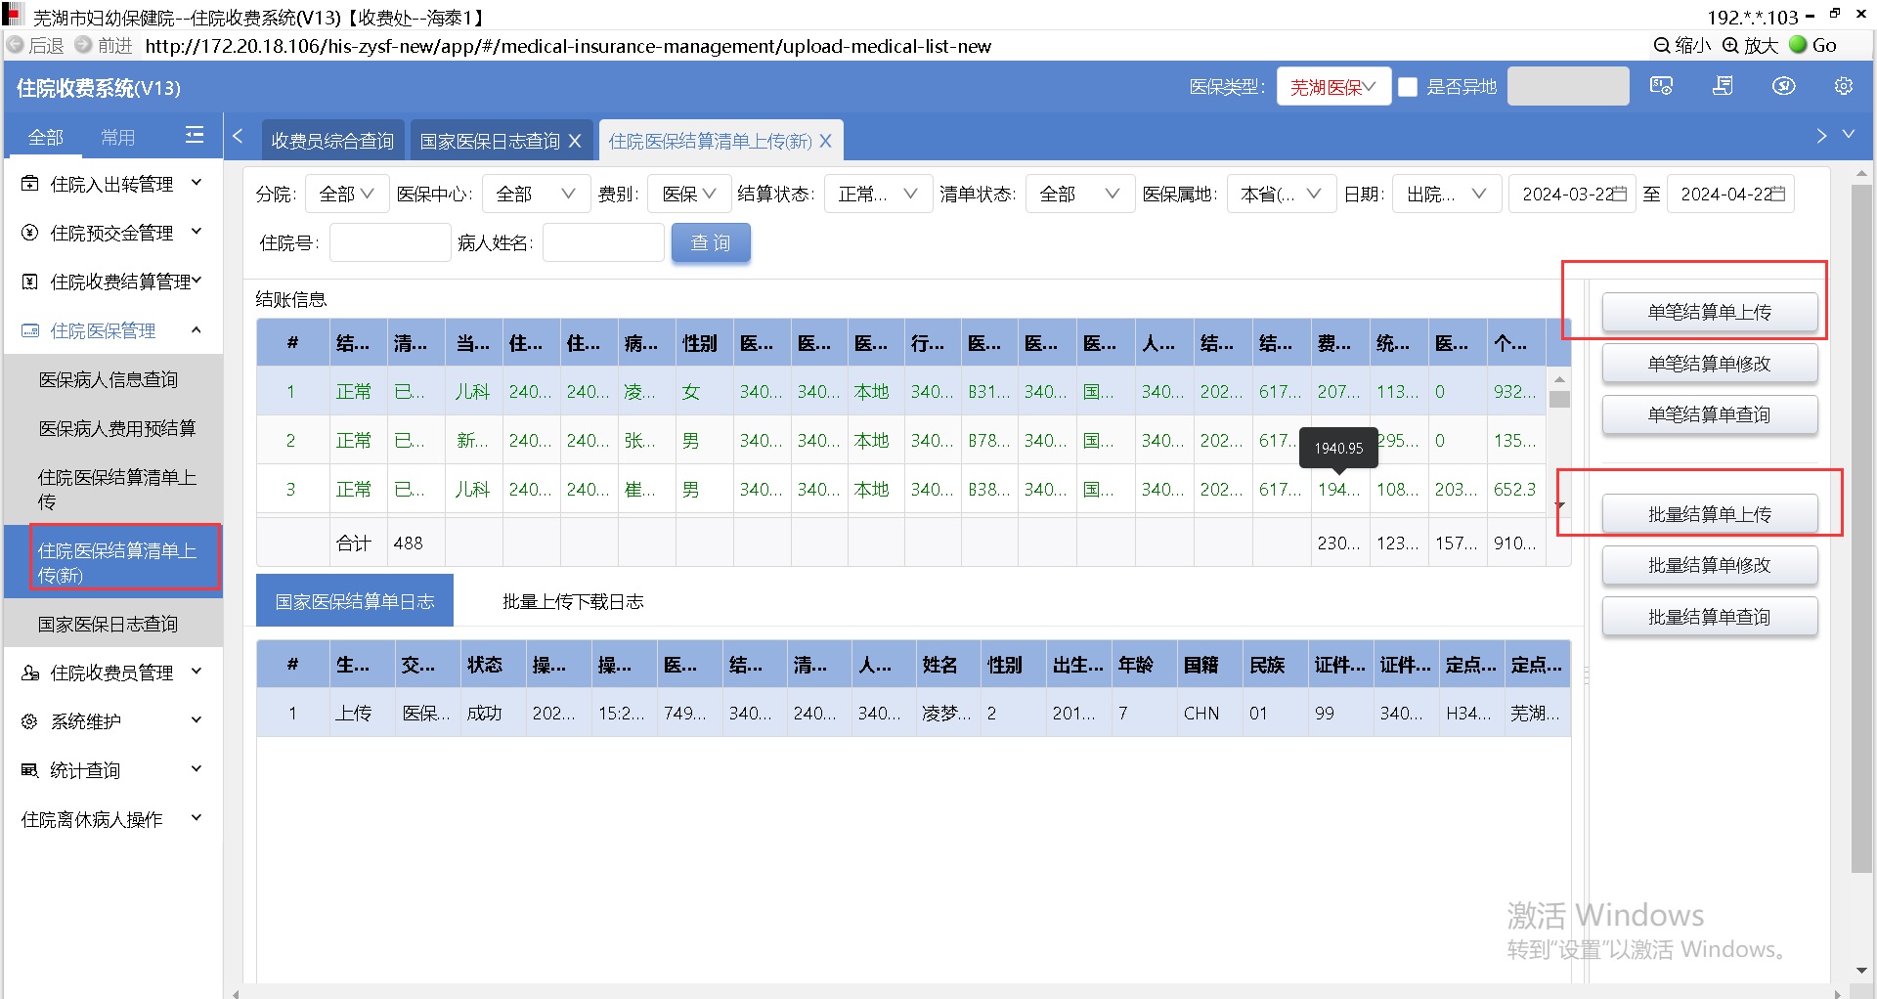The image size is (1877, 999).
Task: Toggle the 是否异地 checkbox
Action: click(x=1408, y=87)
